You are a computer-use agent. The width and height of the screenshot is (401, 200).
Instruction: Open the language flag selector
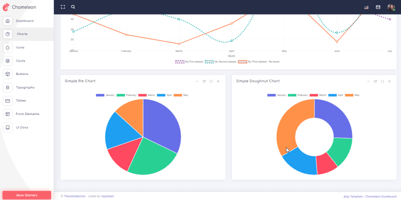click(366, 7)
